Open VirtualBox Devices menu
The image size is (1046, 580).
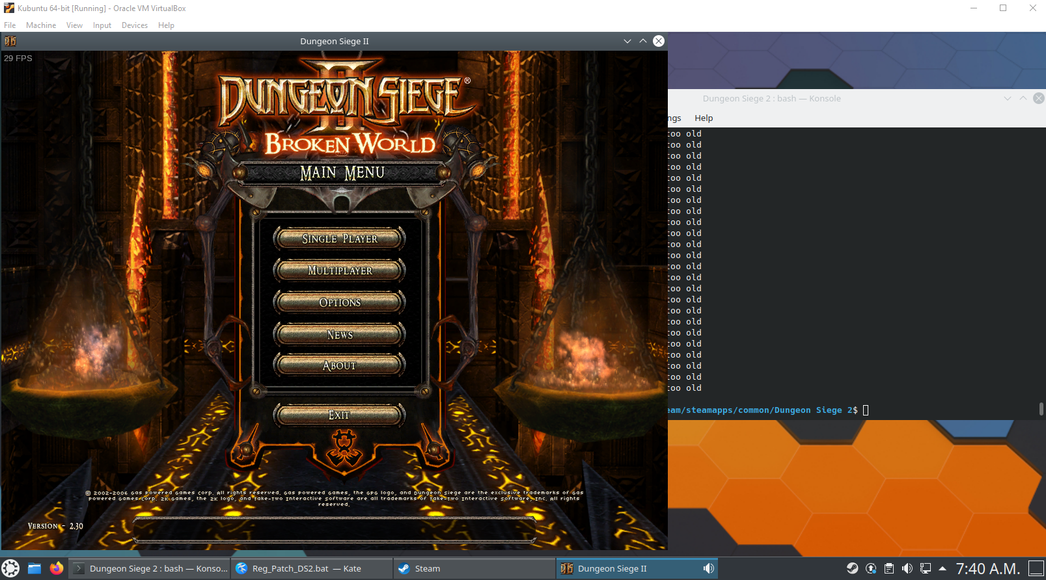click(x=135, y=25)
